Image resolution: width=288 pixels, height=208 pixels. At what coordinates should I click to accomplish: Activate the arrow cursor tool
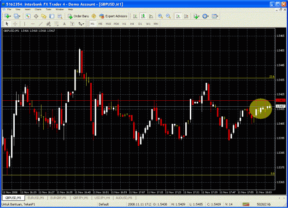pos(7,24)
